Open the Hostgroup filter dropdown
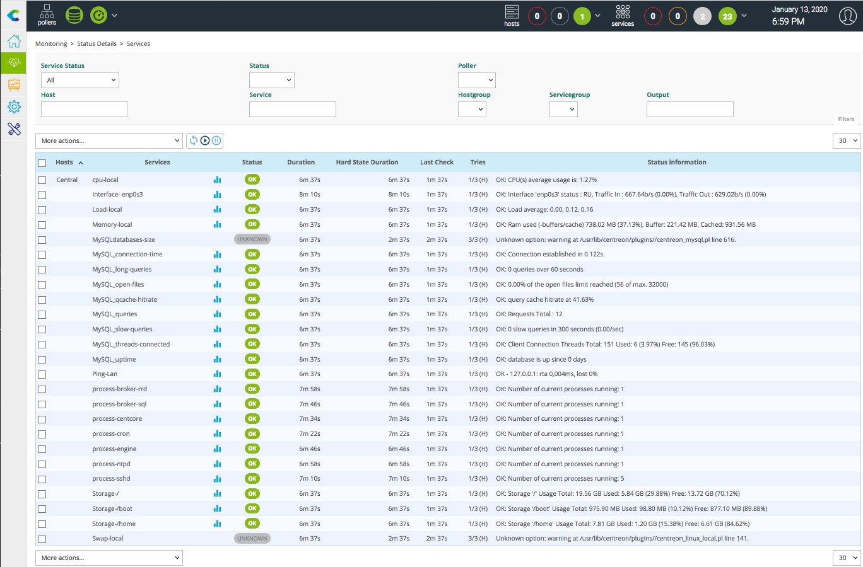The width and height of the screenshot is (863, 567). [x=472, y=110]
